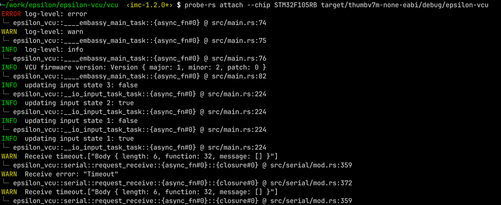Open the src/main.rs:76 file reference
This screenshot has width=501, height=205.
239,58
